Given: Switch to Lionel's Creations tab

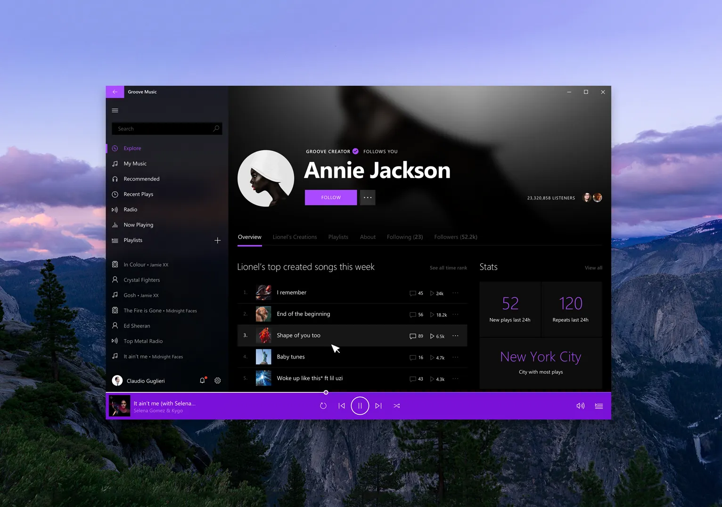Looking at the screenshot, I should coord(295,237).
